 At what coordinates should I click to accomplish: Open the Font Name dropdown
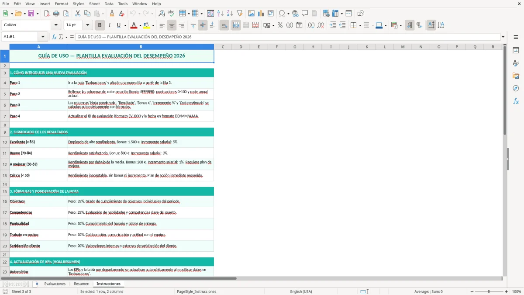[55, 25]
